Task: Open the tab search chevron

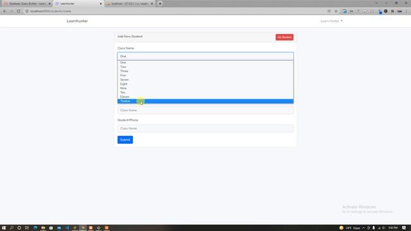Action: coord(376,3)
